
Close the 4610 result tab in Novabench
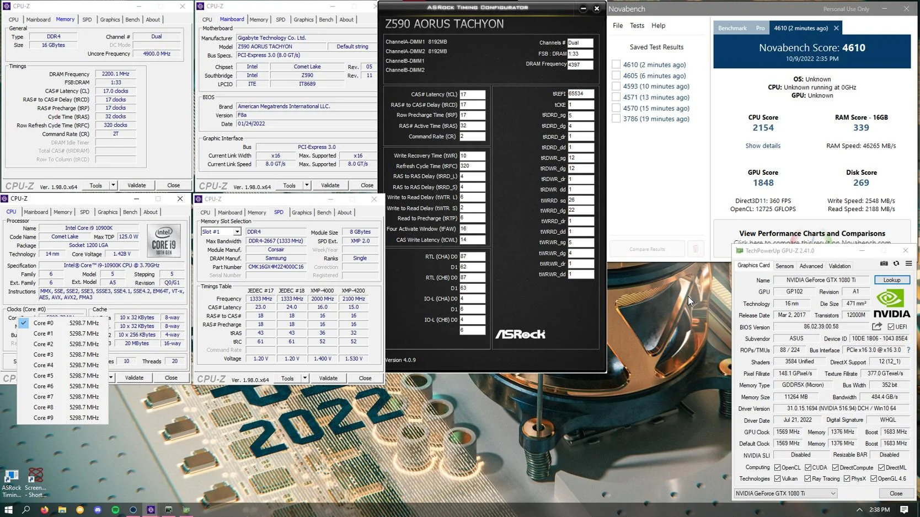click(836, 28)
